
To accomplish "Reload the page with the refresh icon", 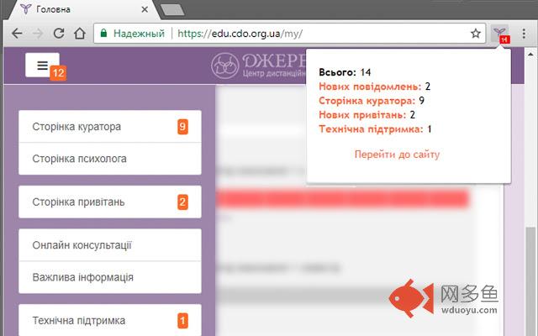I will (59, 34).
